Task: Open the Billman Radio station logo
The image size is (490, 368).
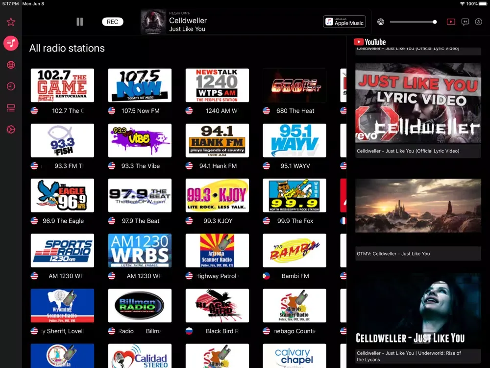Action: (x=140, y=305)
